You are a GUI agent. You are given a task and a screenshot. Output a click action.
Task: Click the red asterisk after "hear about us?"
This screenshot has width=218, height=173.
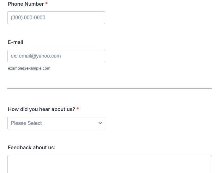pos(78,109)
